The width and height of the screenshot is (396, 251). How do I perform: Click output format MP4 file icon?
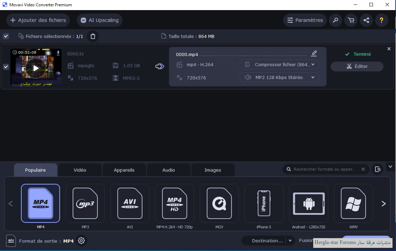[11, 241]
